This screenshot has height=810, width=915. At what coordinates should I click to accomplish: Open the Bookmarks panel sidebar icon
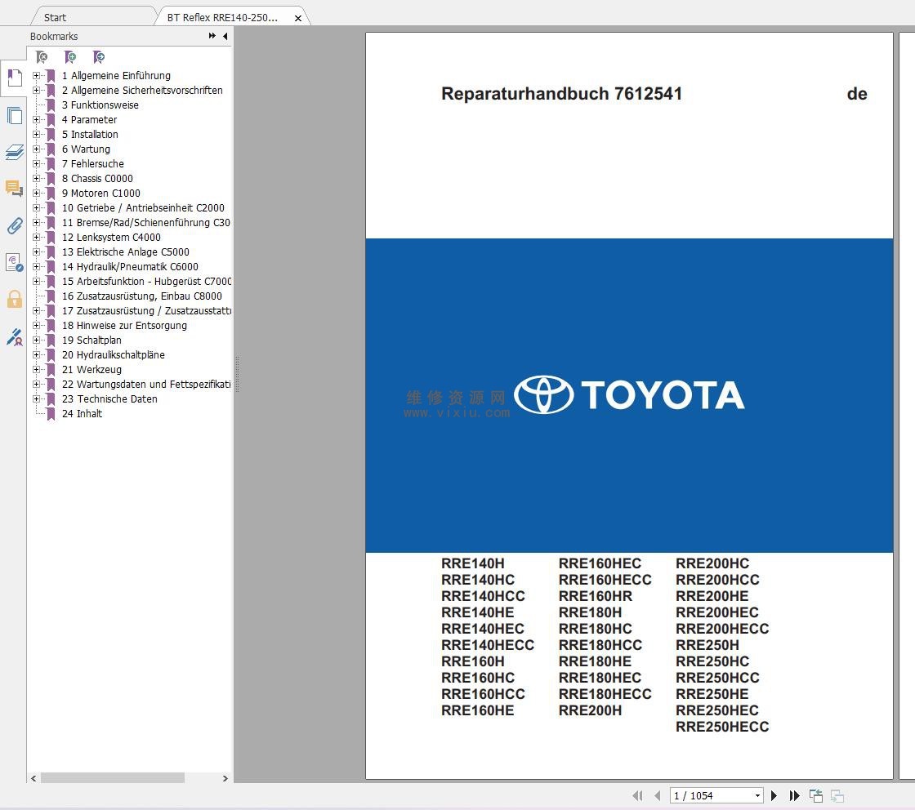click(x=15, y=78)
